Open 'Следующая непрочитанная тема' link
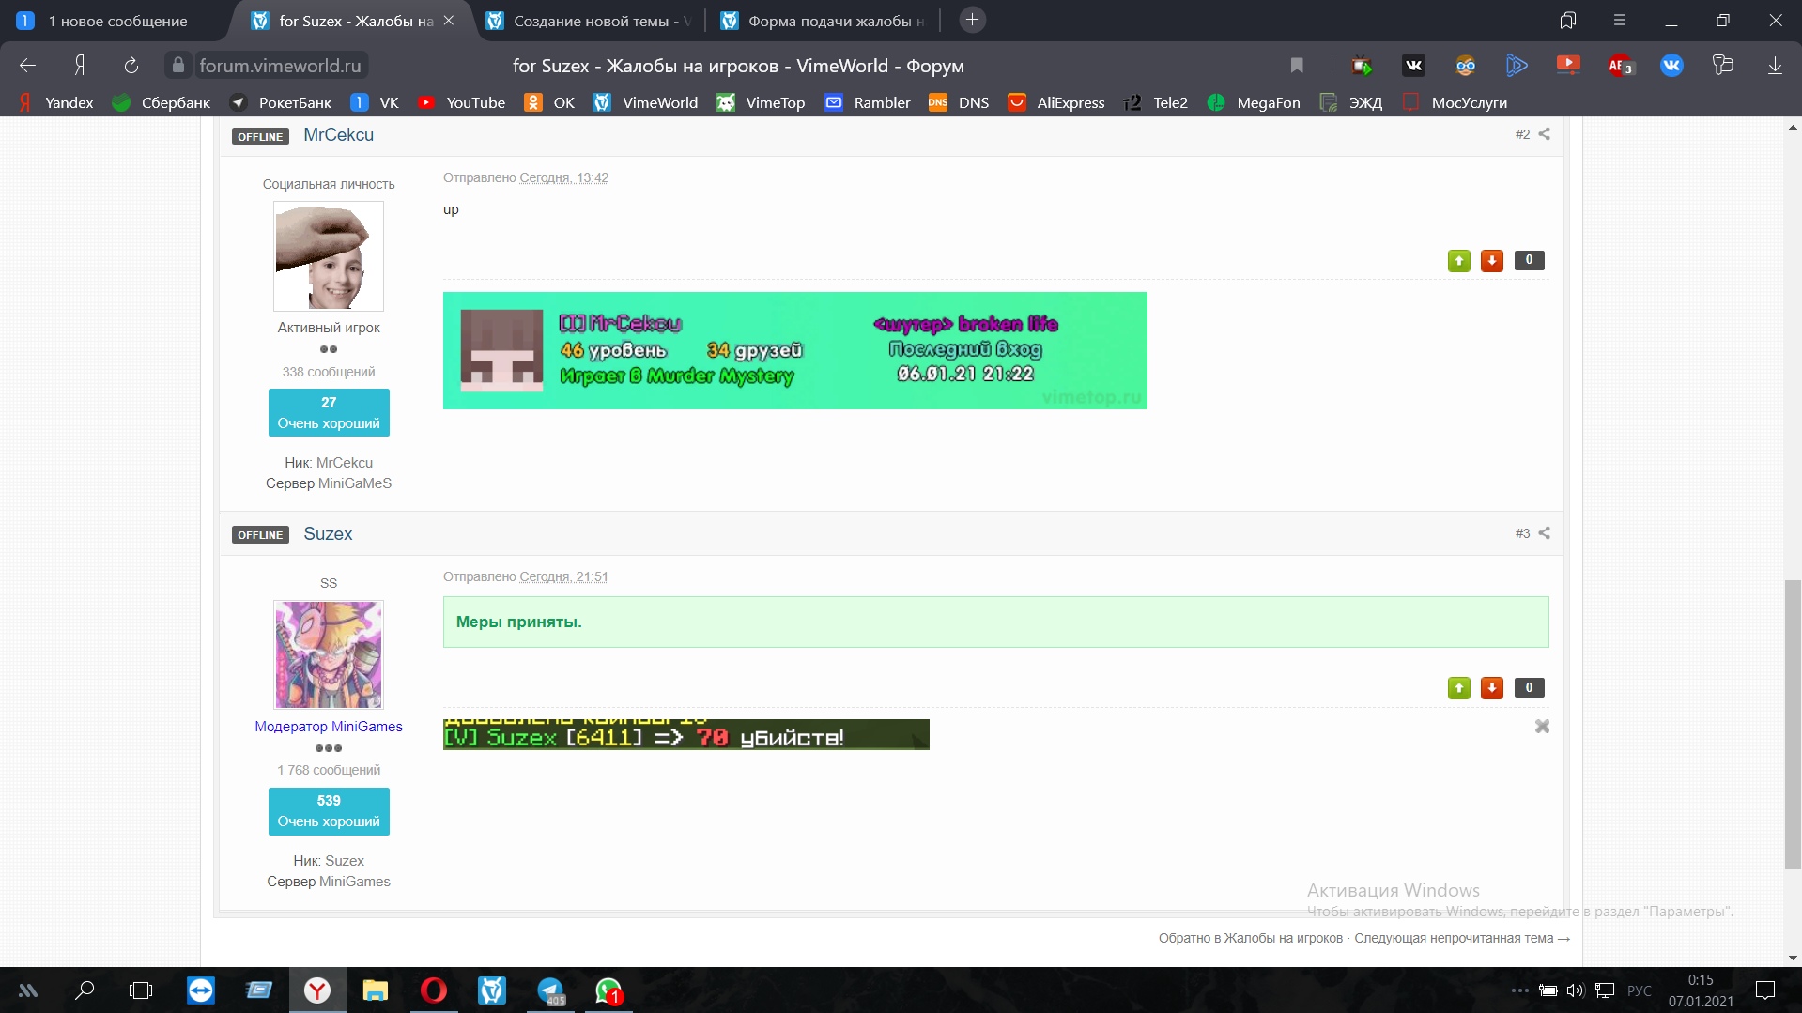This screenshot has height=1013, width=1802. coord(1461,938)
